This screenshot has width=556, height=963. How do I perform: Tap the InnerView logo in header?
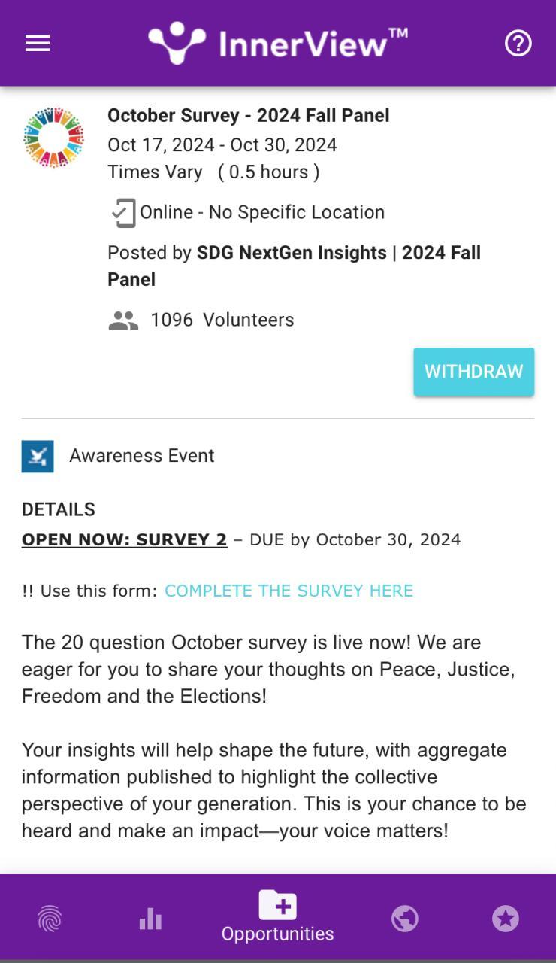[x=278, y=43]
